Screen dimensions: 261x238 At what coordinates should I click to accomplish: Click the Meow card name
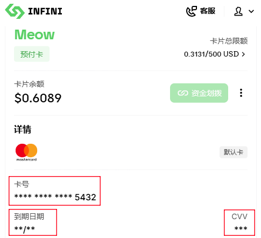(34, 34)
